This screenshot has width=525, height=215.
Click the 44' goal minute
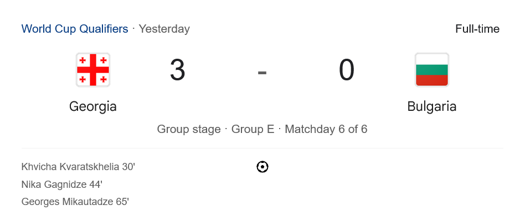[x=96, y=185]
